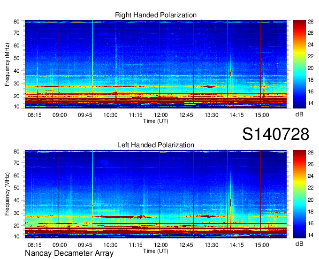Click the 12:45 tick on Right Handed plot
The height and width of the screenshot is (259, 319).
point(186,115)
